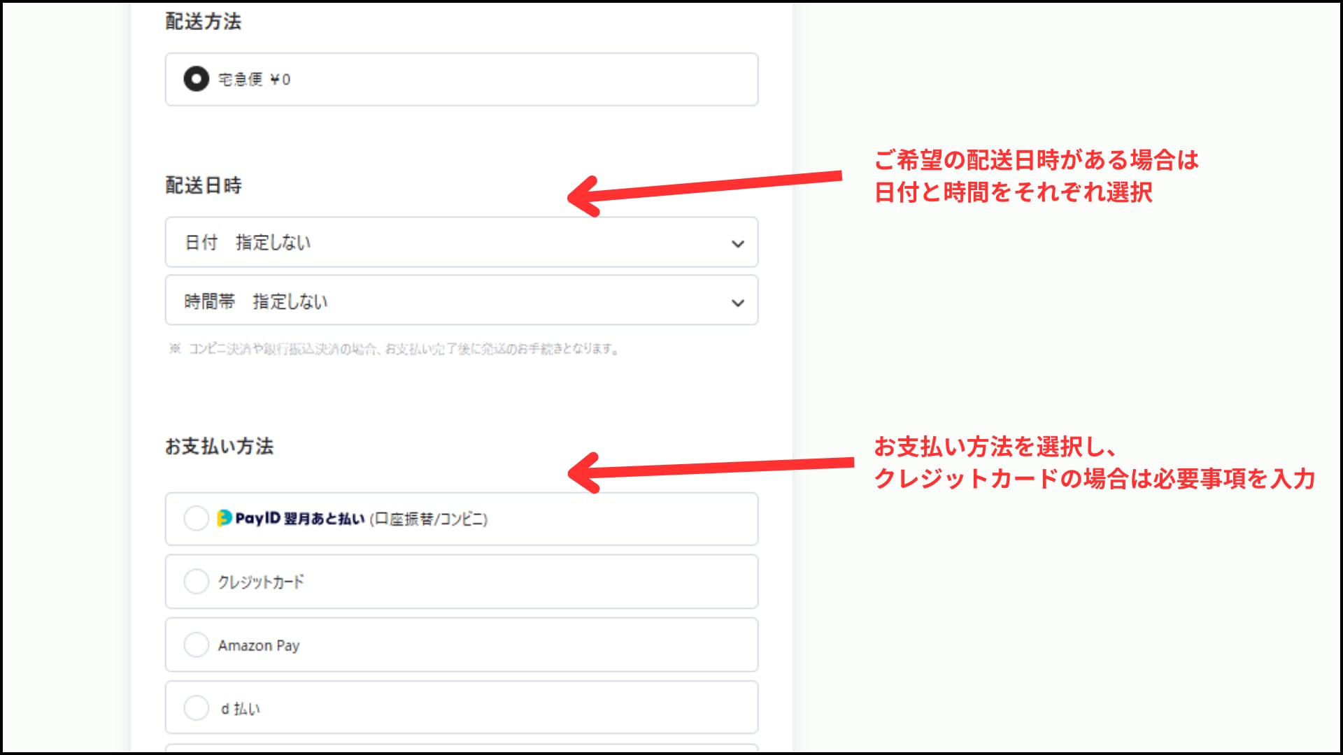
Task: Click the コンビニ決済 note below 時間帯
Action: (395, 349)
